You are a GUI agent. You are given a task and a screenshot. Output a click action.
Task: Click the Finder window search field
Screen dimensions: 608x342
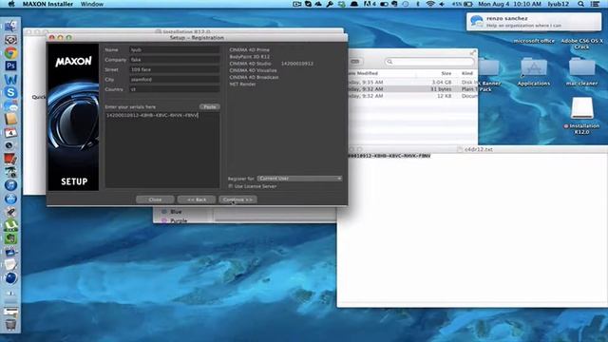pos(429,62)
